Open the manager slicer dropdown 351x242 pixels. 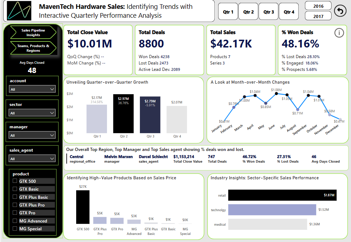[x=32, y=135]
